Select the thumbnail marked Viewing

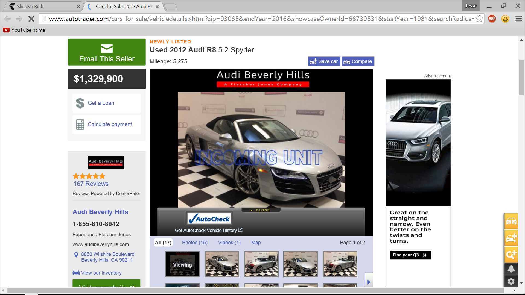click(182, 264)
